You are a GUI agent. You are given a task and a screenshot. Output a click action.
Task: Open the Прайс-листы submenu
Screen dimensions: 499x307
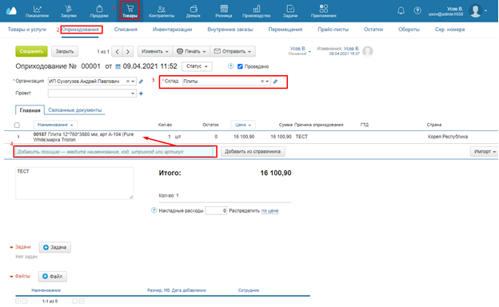[333, 30]
